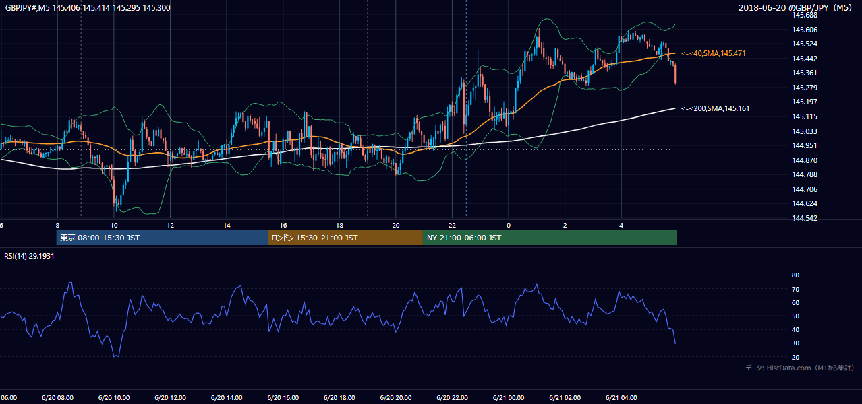Click price axis value 145.524
The height and width of the screenshot is (404, 862).
(805, 44)
